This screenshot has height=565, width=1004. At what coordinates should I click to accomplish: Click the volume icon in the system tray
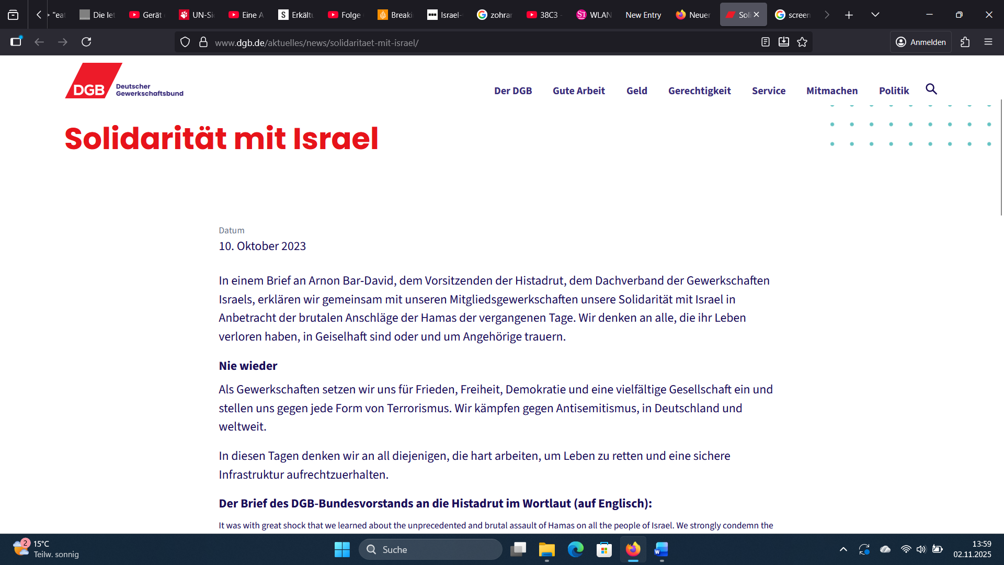(921, 549)
